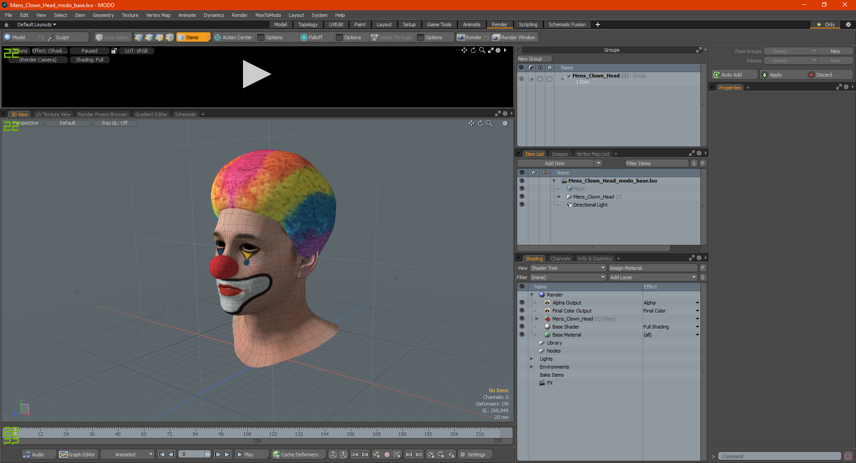Open Default Layouts dropdown
Viewport: 856px width, 463px height.
tap(37, 24)
